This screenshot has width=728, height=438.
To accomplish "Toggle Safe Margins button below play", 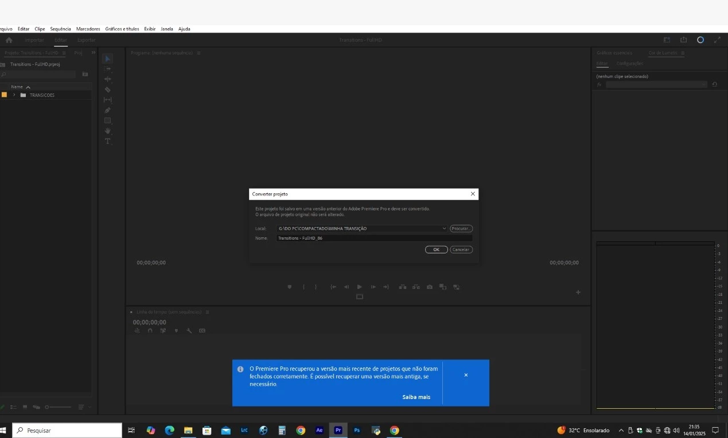I will coord(360,297).
